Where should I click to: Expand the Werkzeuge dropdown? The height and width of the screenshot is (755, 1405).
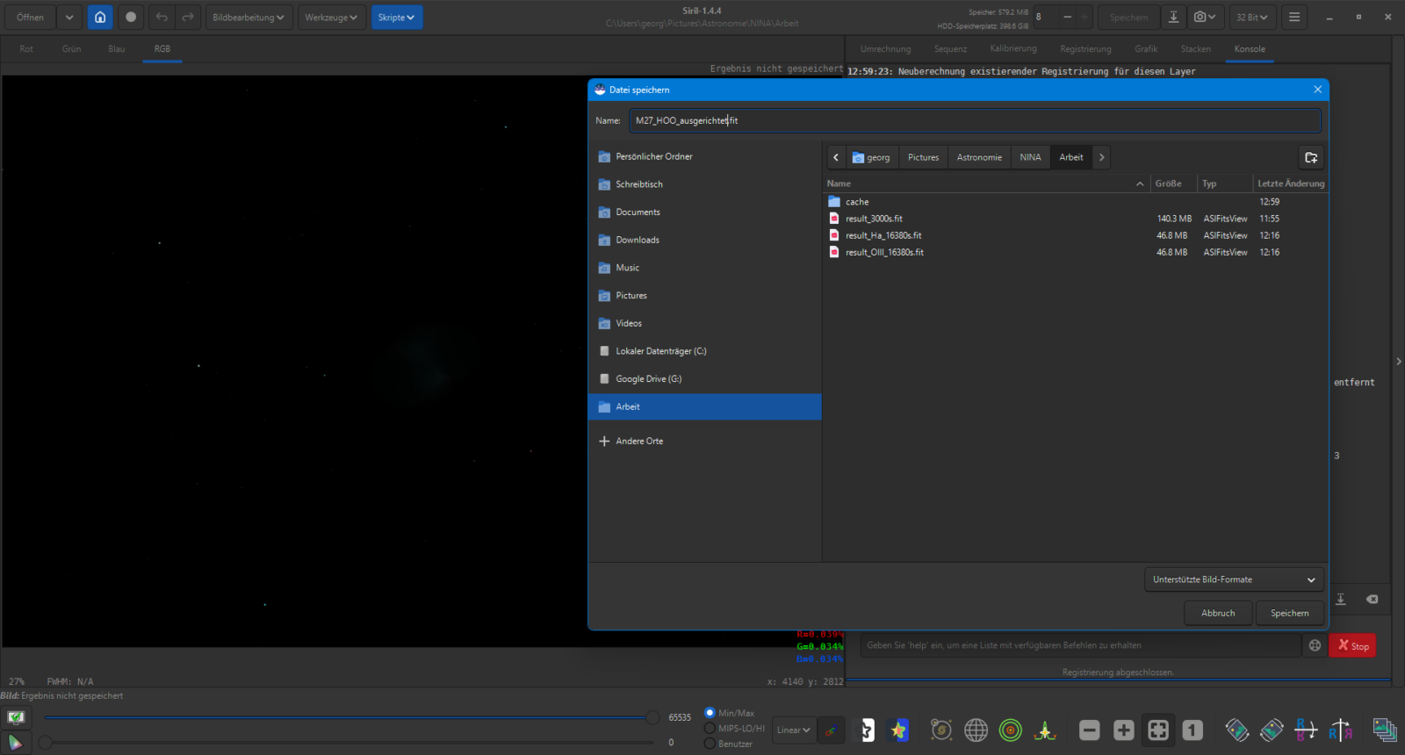[331, 18]
